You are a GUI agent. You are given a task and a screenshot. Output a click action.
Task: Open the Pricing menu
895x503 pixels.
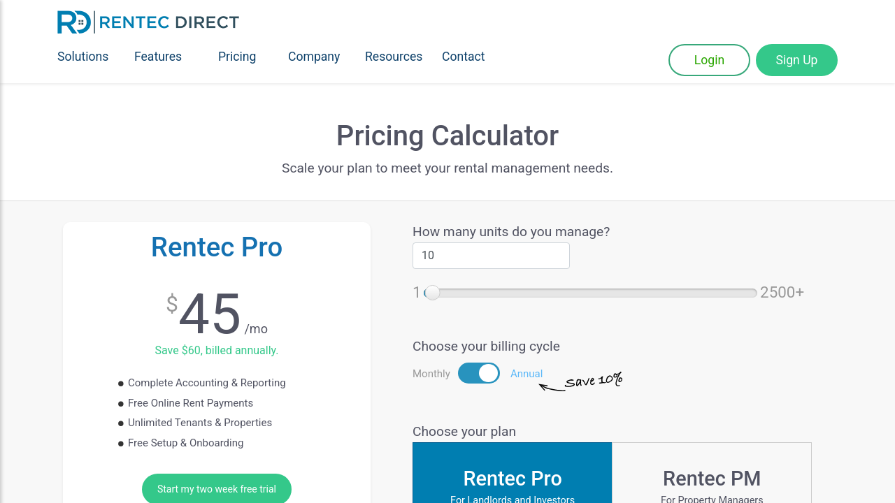[237, 57]
